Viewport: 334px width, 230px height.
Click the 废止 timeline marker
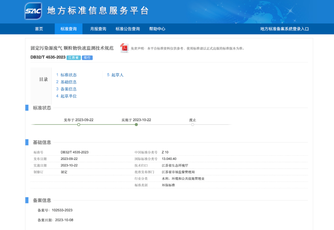coord(193,124)
